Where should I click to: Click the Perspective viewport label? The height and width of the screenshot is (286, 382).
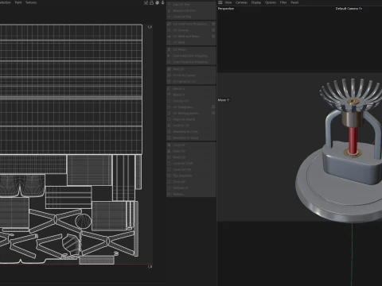point(226,9)
